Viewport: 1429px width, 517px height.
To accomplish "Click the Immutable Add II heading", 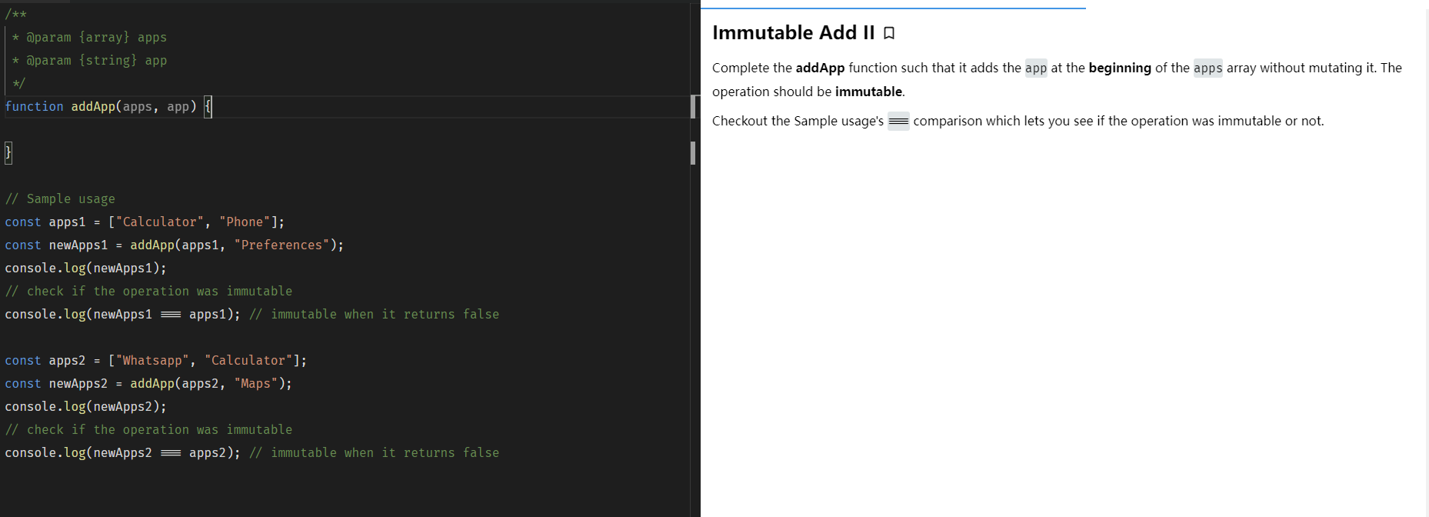I will (793, 33).
